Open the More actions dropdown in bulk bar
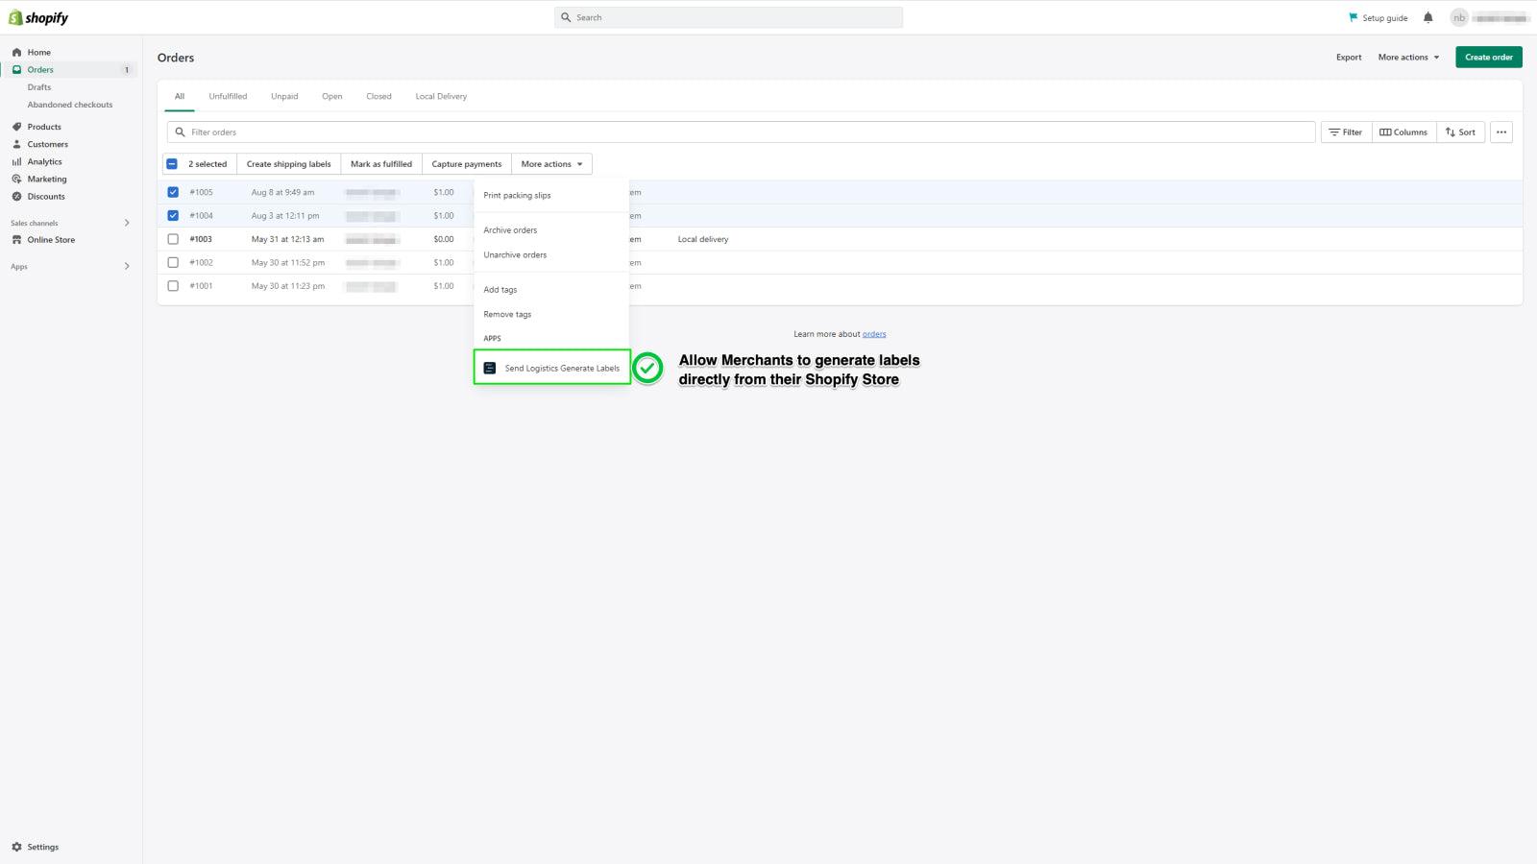The height and width of the screenshot is (864, 1537). point(551,163)
